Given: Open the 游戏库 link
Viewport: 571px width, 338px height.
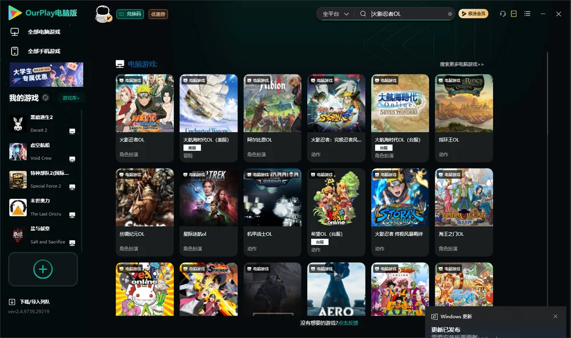Looking at the screenshot, I should click(71, 98).
